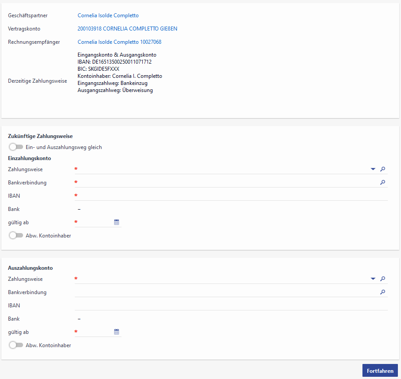Click search icon for Einzahlungskonto Bankverbindung

pos(383,182)
